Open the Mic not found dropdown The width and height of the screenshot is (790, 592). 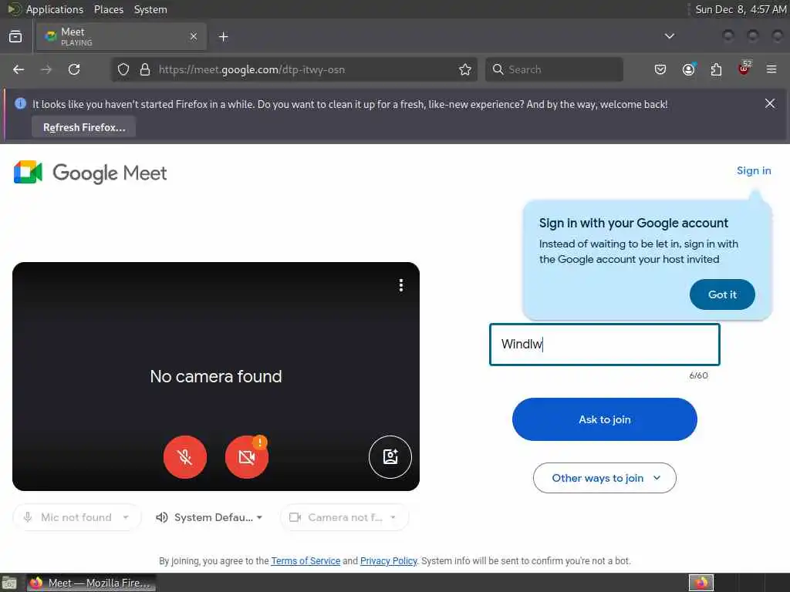(76, 517)
